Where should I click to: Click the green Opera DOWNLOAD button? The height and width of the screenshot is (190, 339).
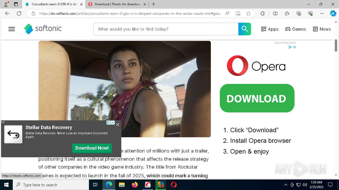pos(257,98)
